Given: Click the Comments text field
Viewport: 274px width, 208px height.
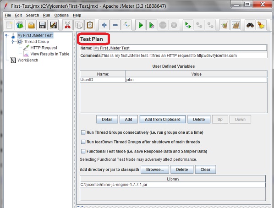Looking at the screenshot, I should (184, 55).
